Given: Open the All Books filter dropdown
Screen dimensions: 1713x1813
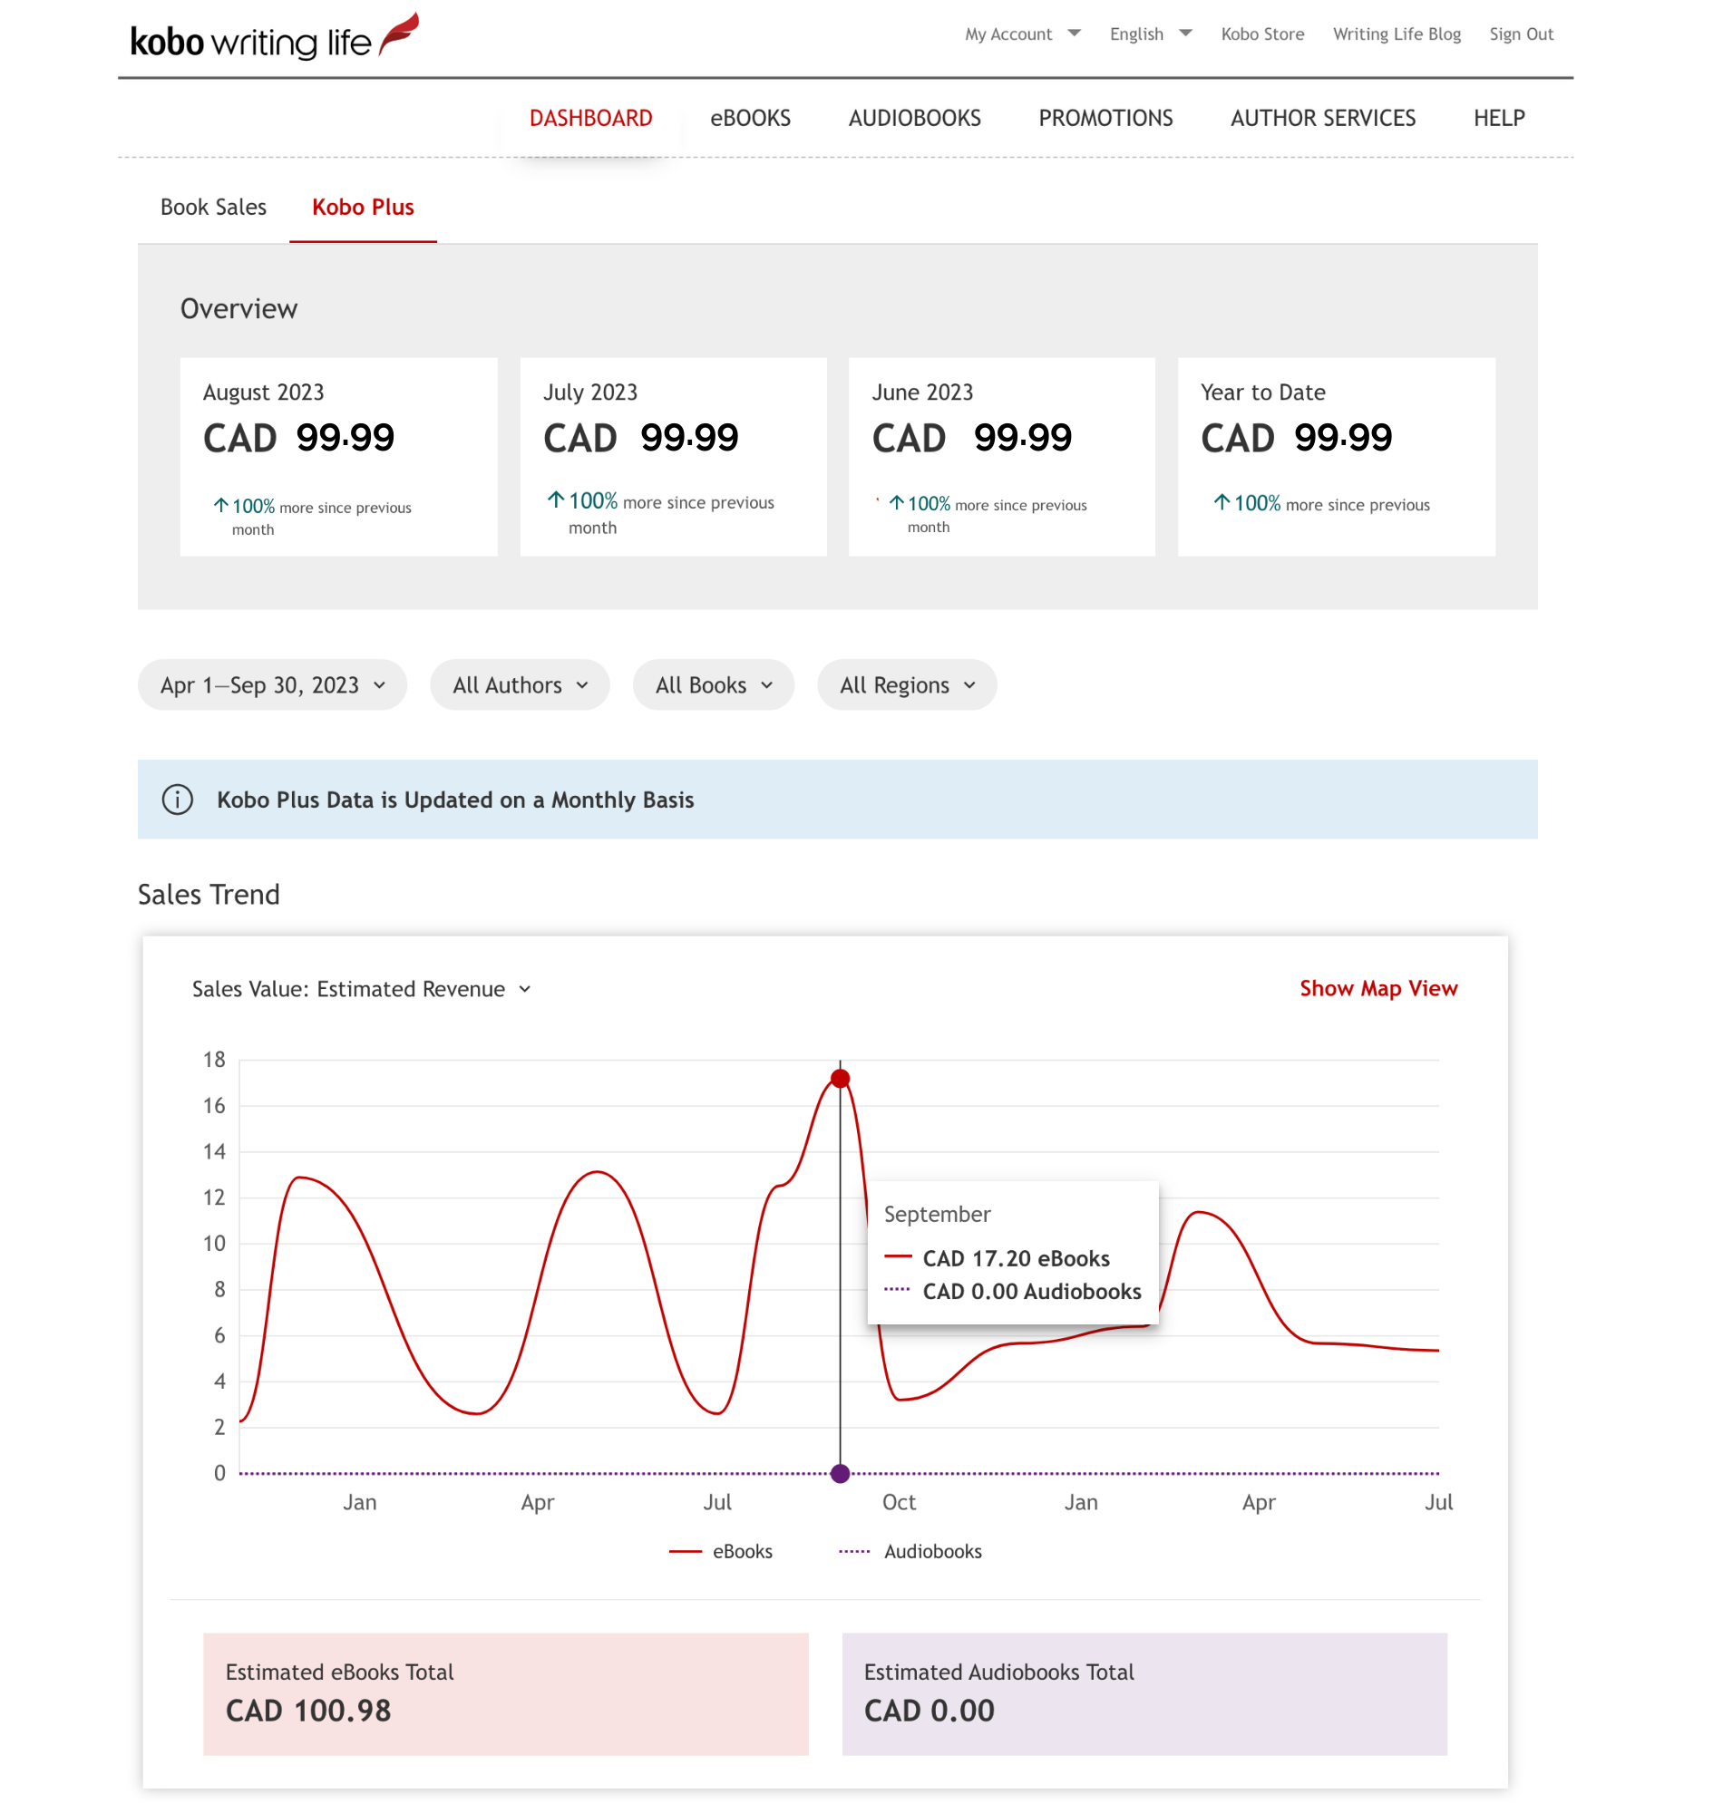Looking at the screenshot, I should point(713,684).
